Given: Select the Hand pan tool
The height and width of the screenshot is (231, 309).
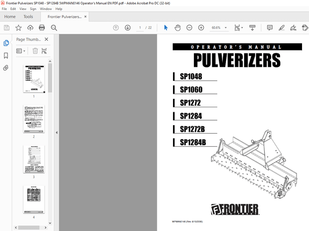Looking at the screenshot, I should (x=177, y=28).
